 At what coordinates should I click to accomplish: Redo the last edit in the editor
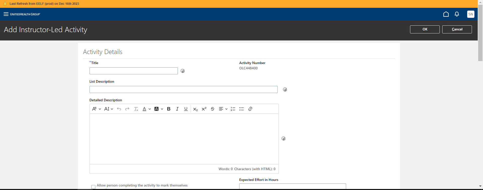coord(127,109)
